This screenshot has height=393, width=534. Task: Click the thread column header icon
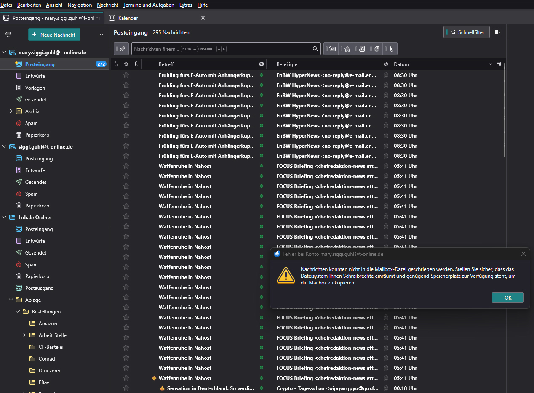(117, 64)
